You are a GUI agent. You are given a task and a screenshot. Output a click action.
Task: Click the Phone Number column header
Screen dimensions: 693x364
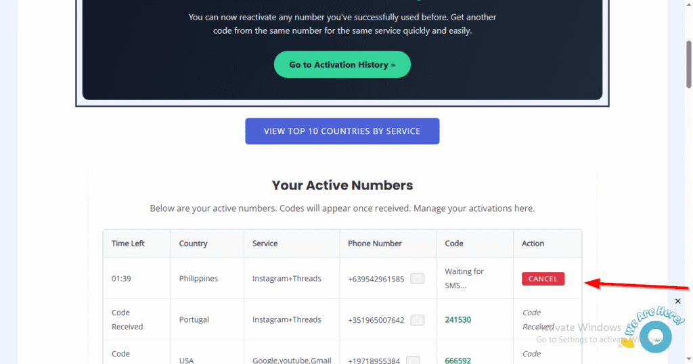(375, 244)
